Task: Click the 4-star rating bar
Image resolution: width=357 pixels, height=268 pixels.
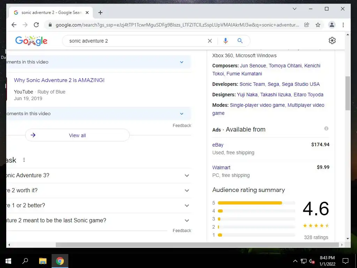Action: pyautogui.click(x=256, y=211)
